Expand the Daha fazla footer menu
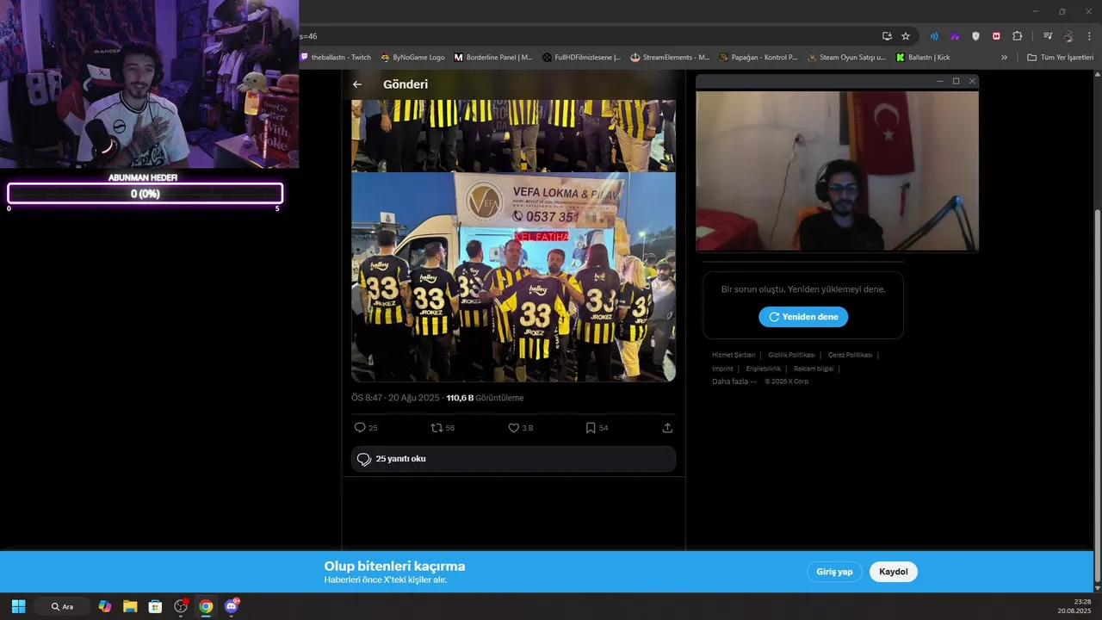This screenshot has height=620, width=1102. pyautogui.click(x=734, y=381)
